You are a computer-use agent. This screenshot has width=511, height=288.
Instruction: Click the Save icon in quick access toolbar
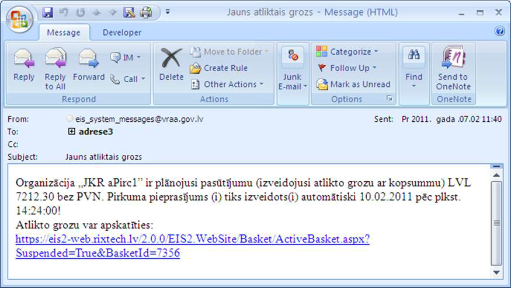pyautogui.click(x=48, y=12)
